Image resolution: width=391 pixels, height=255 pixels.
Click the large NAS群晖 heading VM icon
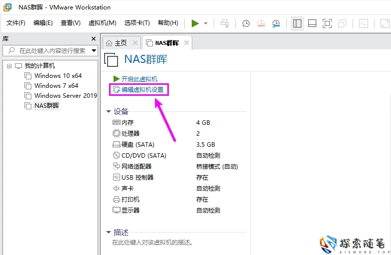click(x=111, y=60)
